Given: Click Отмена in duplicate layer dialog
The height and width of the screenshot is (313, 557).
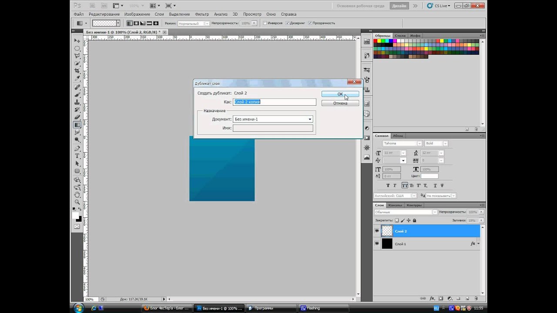Looking at the screenshot, I should 340,103.
